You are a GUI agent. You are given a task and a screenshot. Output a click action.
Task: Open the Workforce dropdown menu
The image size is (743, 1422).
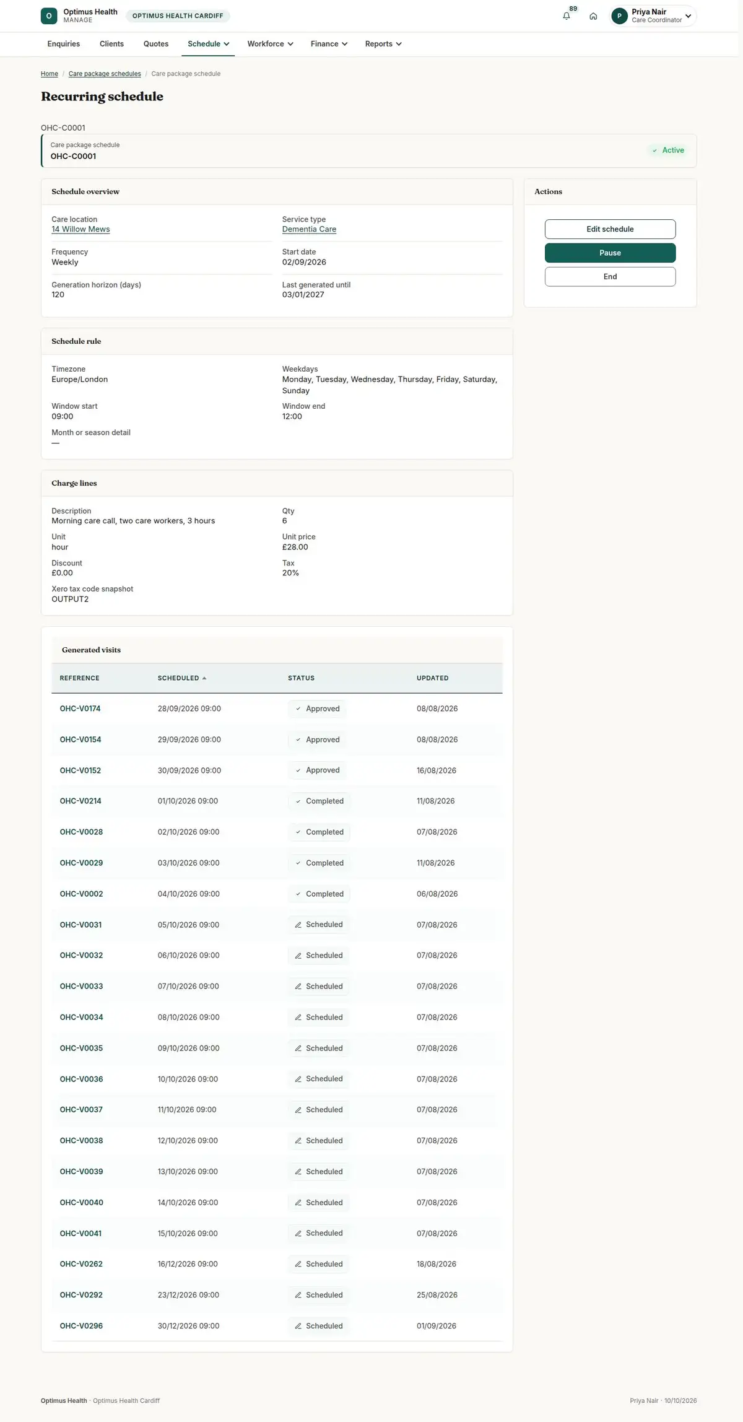270,44
